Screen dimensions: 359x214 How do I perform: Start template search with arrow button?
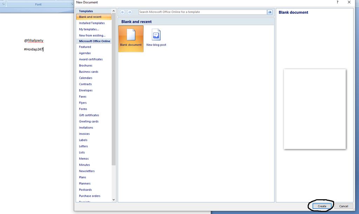270,12
